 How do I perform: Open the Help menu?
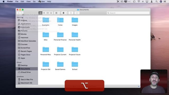click(x=49, y=2)
